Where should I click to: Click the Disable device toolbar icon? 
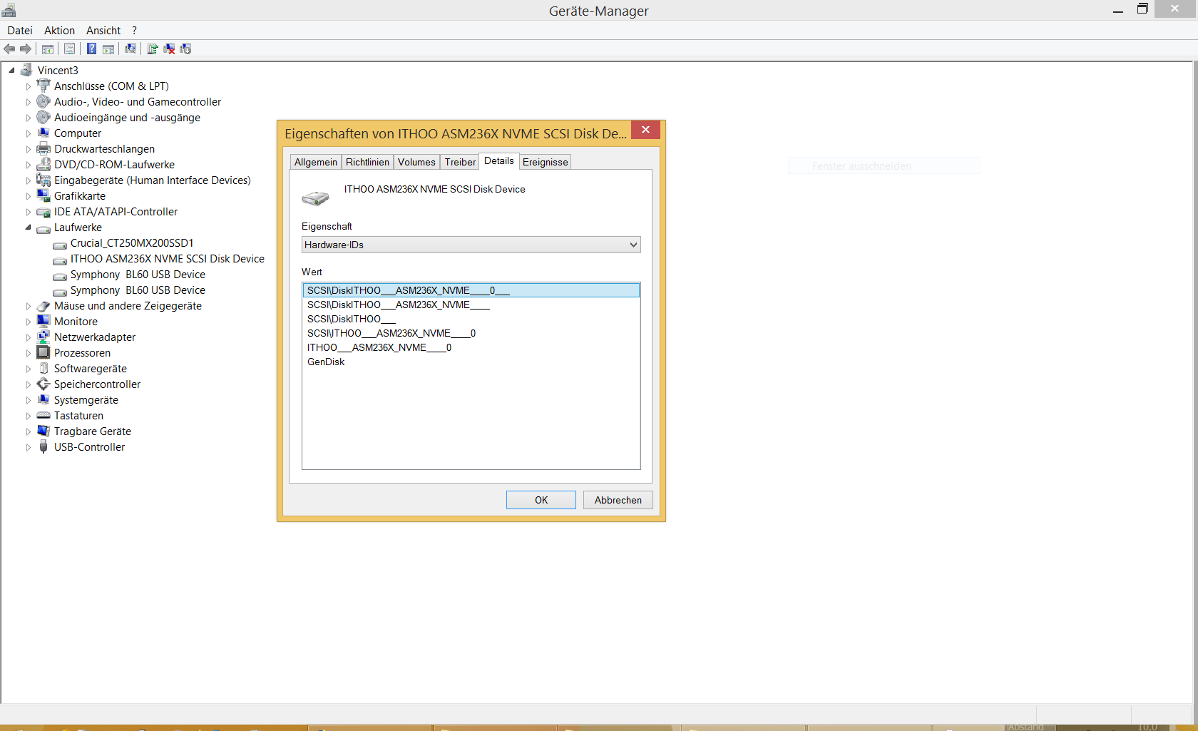coord(185,48)
